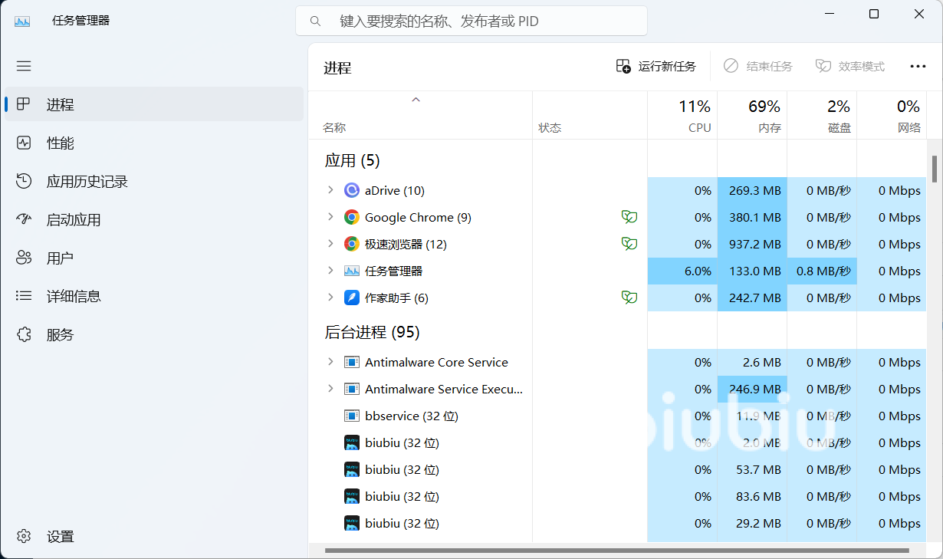Screen dimensions: 943x559
Task: Click the search box for name or PID
Action: point(472,21)
